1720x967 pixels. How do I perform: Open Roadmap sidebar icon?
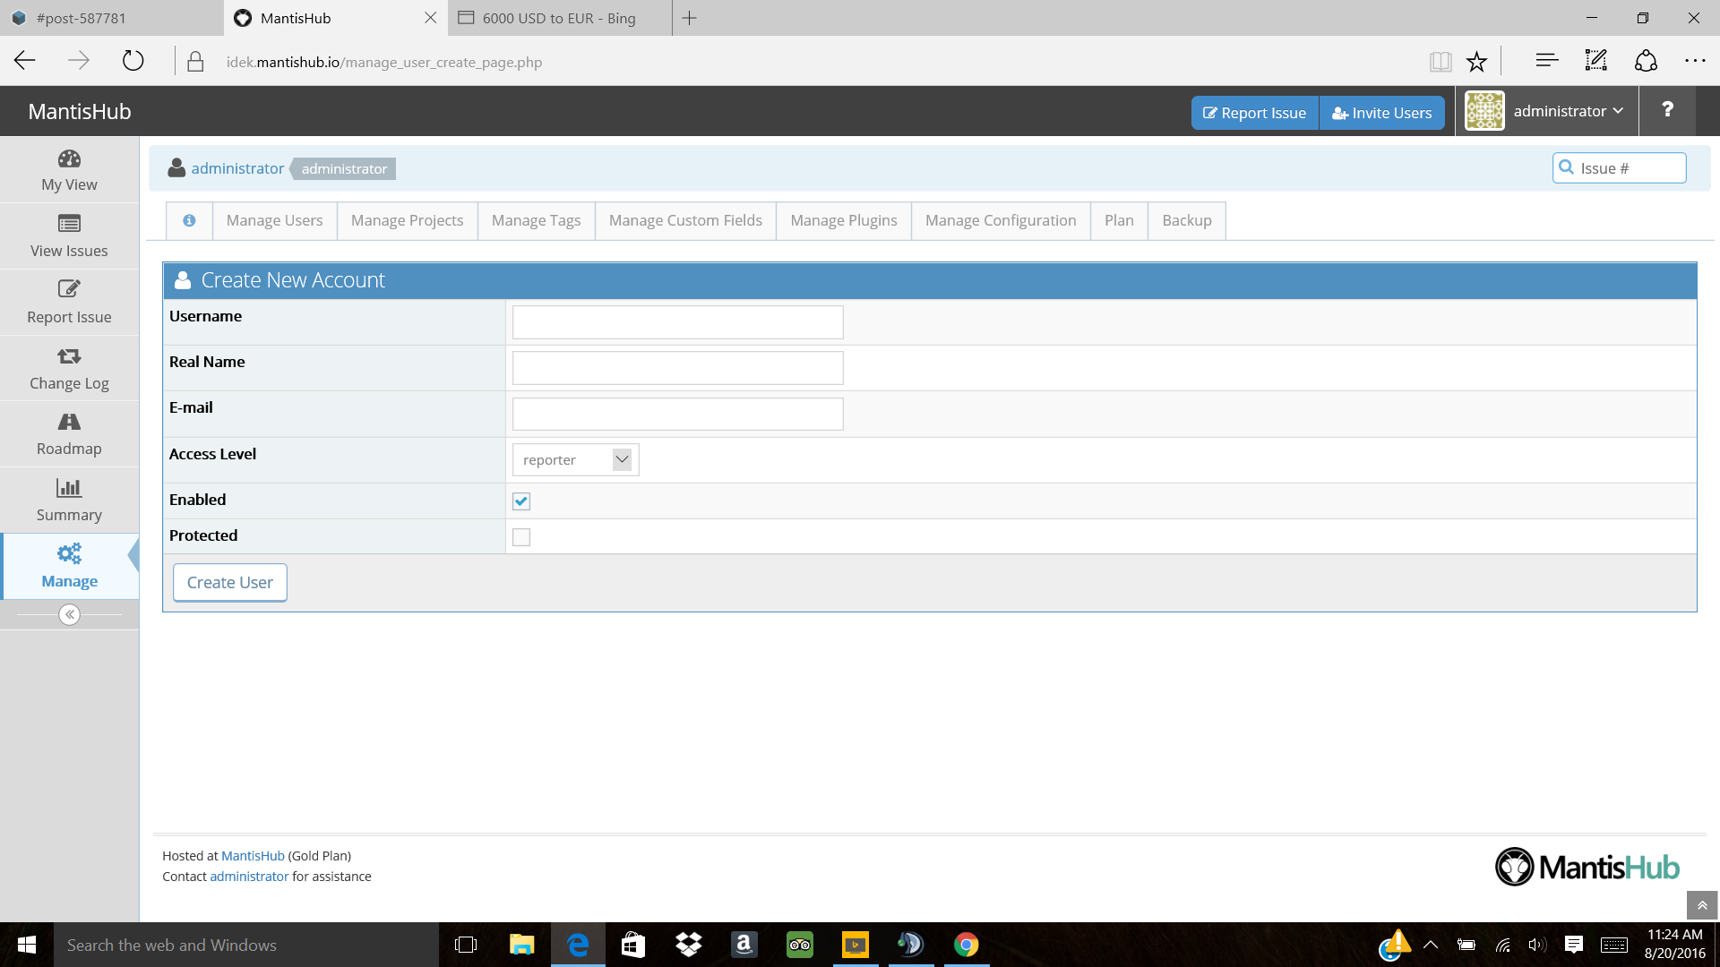[x=69, y=422]
